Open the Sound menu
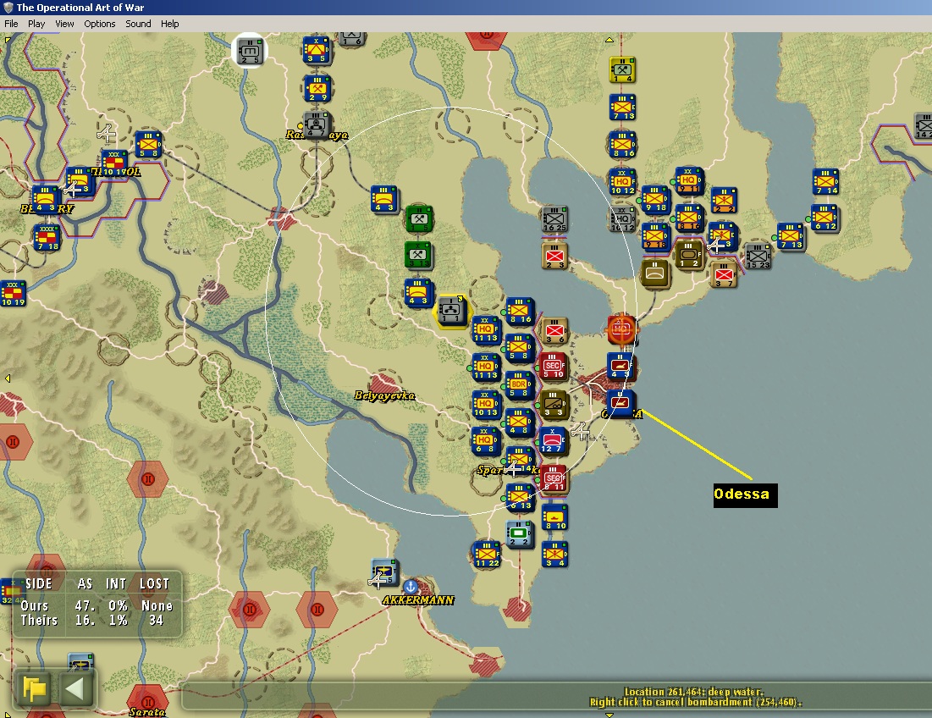 (138, 24)
